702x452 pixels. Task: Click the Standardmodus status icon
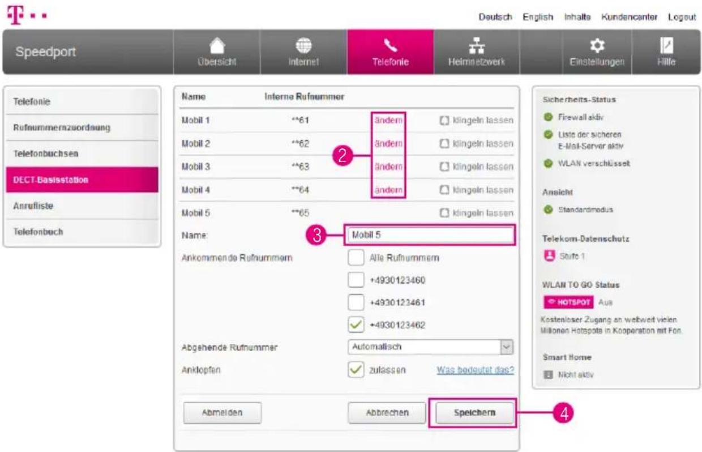coord(548,210)
